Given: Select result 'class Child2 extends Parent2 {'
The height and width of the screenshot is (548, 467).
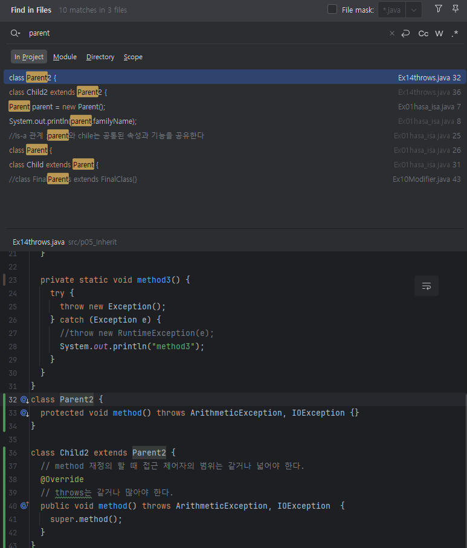Looking at the screenshot, I should tap(235, 92).
